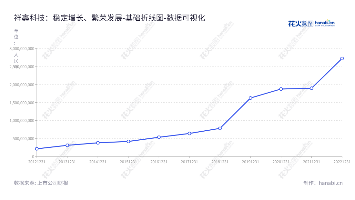
Task: Click the y-axis label 1,500,000,000
Action: pos(22,103)
